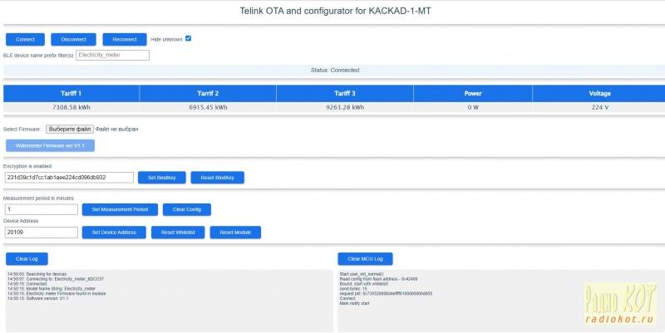Hit the Reconnect button
This screenshot has width=665, height=333.
[125, 39]
